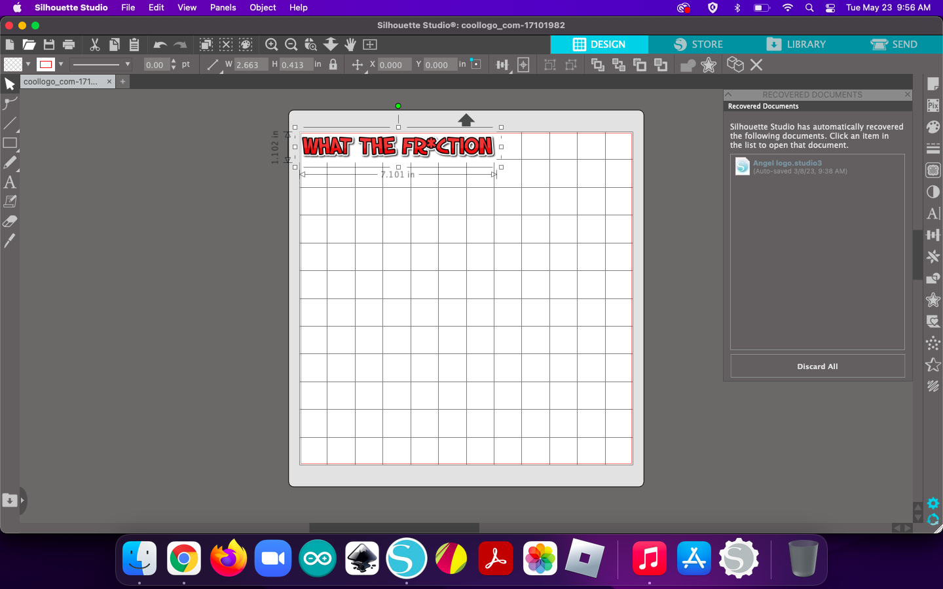
Task: Open the Preferences gear at bottom right
Action: [x=933, y=503]
